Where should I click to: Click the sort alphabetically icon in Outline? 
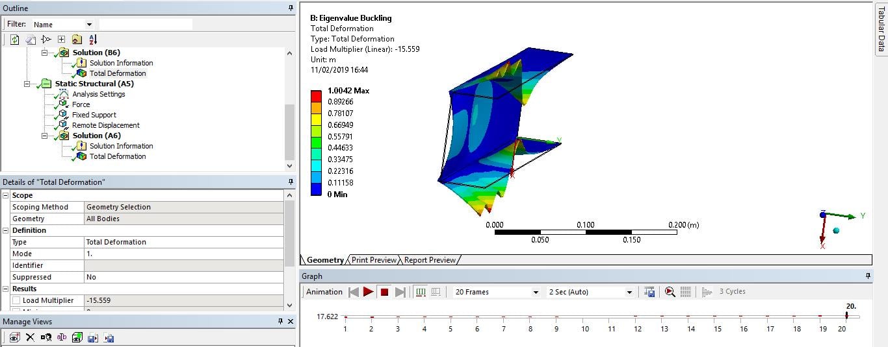[92, 40]
